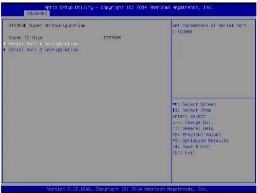Click the ESC: Exit hint
The image size is (257, 193).
pyautogui.click(x=184, y=153)
